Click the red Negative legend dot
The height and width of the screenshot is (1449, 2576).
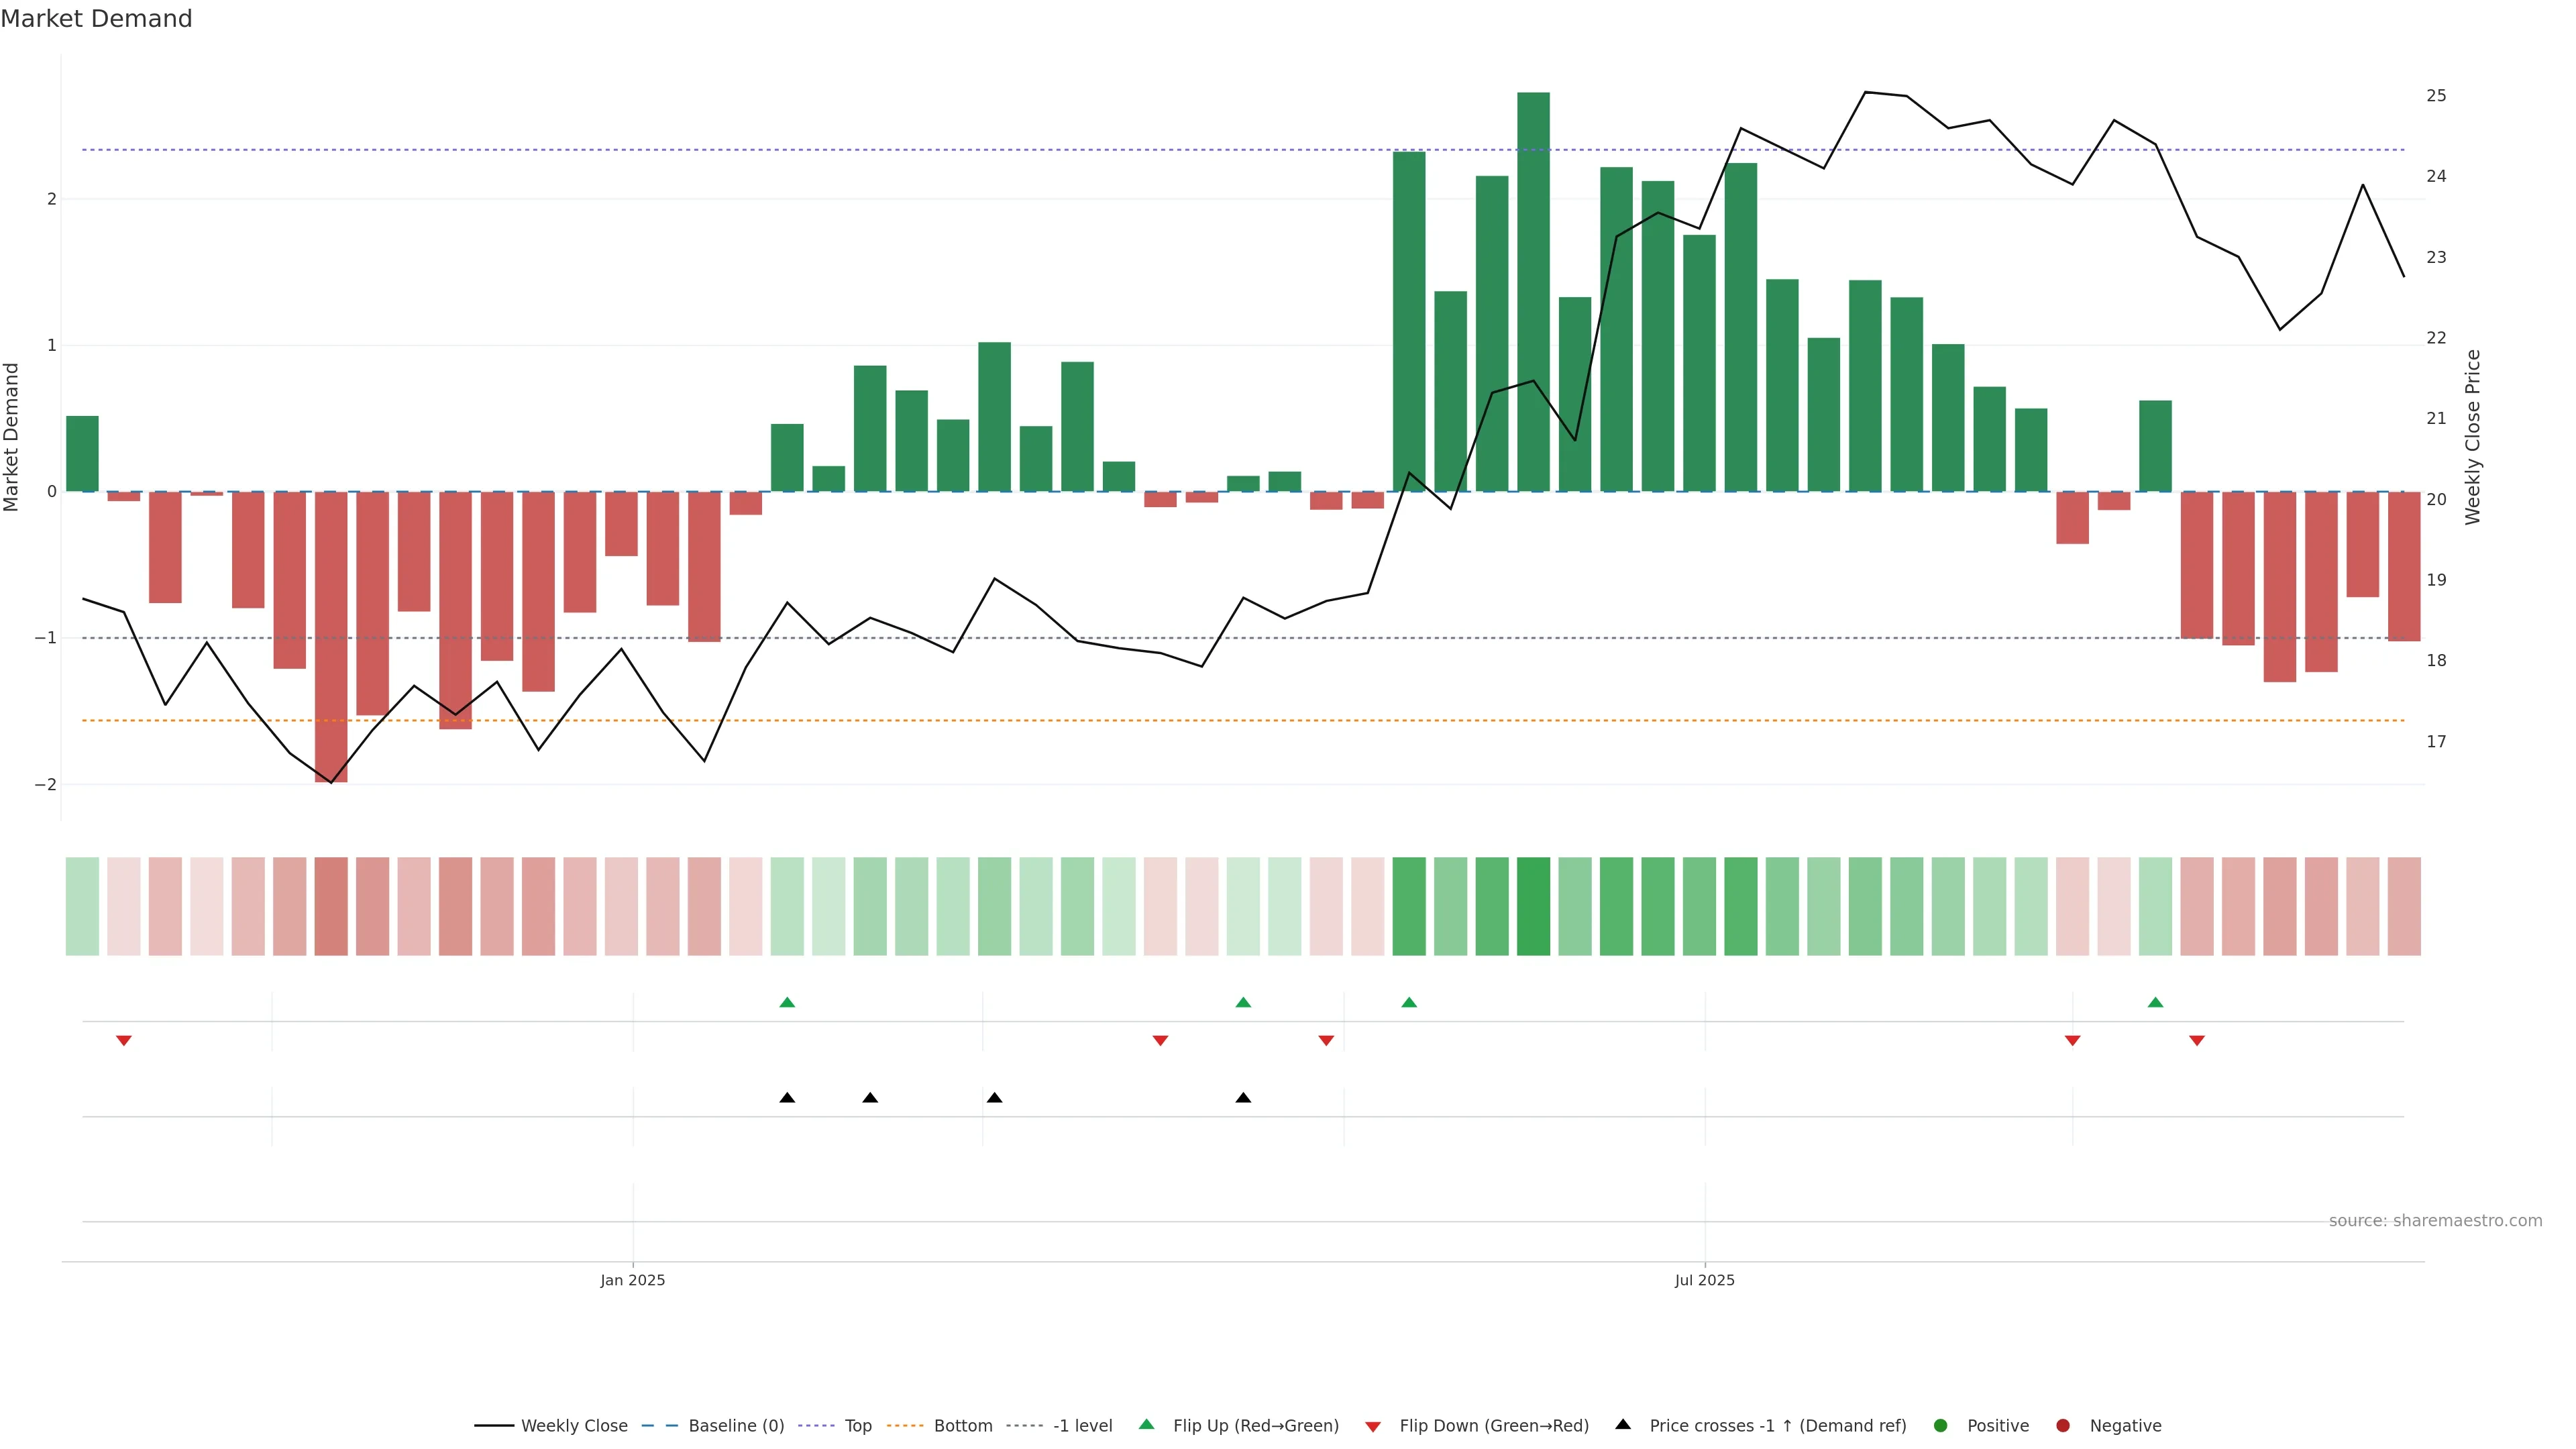2063,1426
